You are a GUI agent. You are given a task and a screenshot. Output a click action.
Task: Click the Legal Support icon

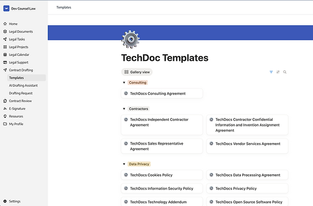click(5, 62)
